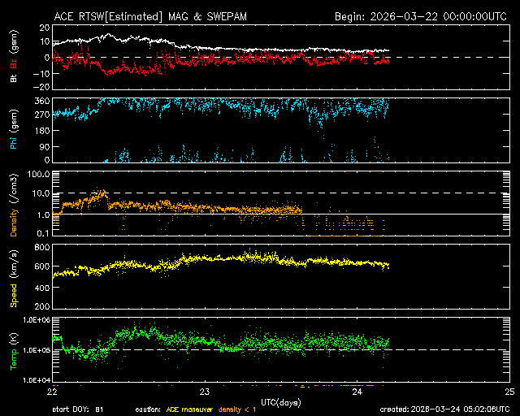Screen dimensions: 520x416
Task: Click the green Temp (K) axis label
Action: [x=14, y=349]
